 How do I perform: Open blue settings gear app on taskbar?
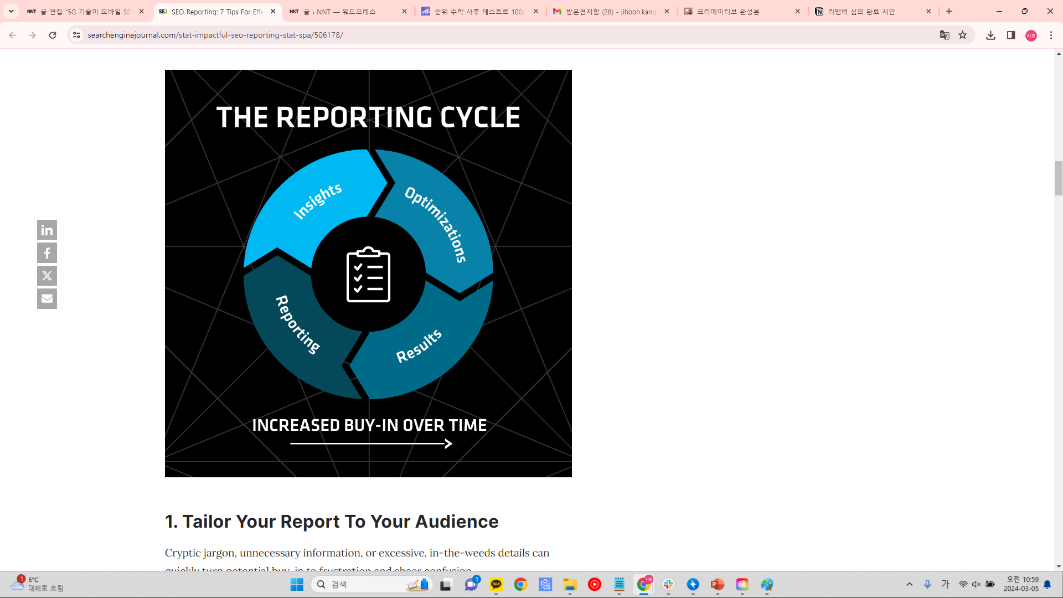pos(545,585)
